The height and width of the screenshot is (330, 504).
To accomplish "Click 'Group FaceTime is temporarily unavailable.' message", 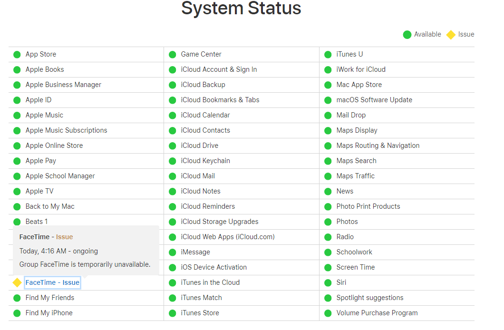I will pyautogui.click(x=85, y=264).
